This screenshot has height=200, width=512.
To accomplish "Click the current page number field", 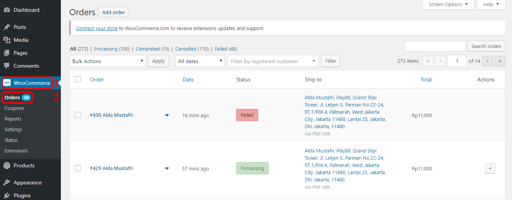I will point(457,61).
